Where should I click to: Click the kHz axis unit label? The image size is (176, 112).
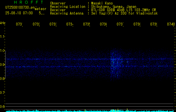click(x=3, y=23)
